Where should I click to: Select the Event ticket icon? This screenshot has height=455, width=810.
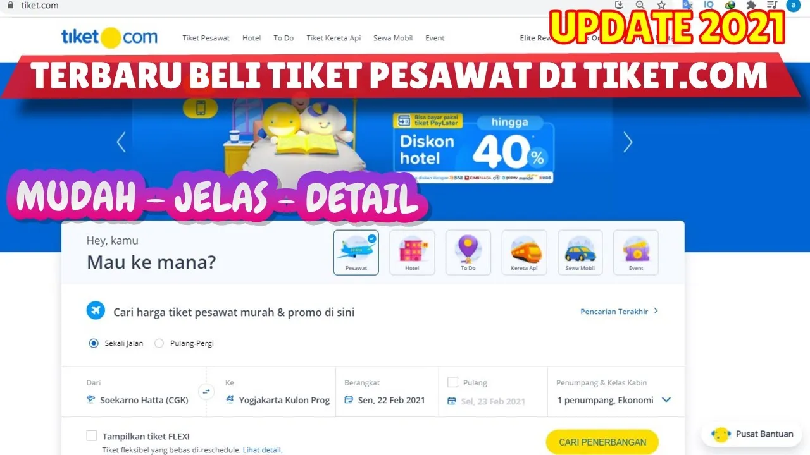(x=636, y=253)
